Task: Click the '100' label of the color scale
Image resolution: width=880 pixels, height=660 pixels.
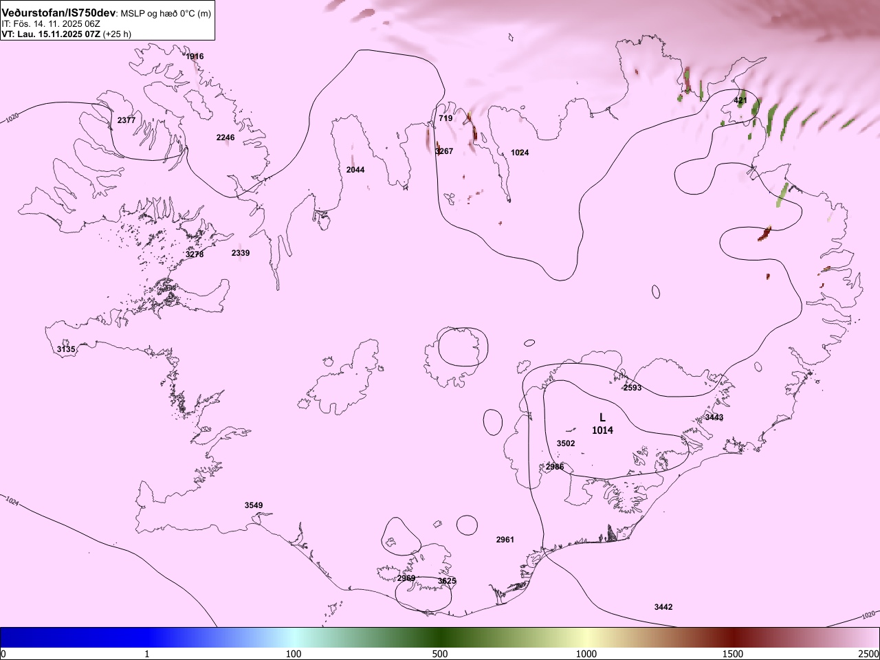Action: click(x=294, y=654)
